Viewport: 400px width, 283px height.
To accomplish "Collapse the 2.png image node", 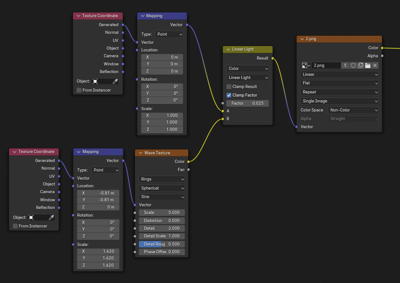I will pyautogui.click(x=302, y=39).
